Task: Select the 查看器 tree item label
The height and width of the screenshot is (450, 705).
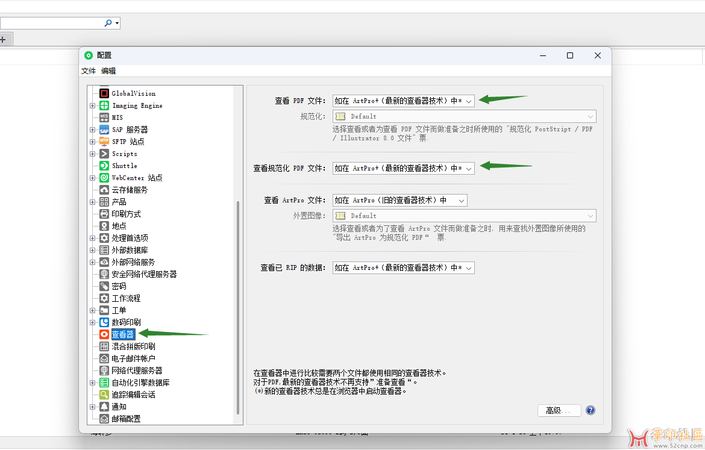Action: point(123,334)
